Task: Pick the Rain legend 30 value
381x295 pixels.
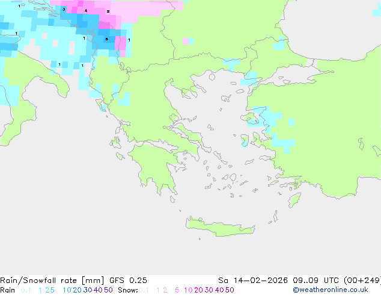Action: [x=88, y=290]
